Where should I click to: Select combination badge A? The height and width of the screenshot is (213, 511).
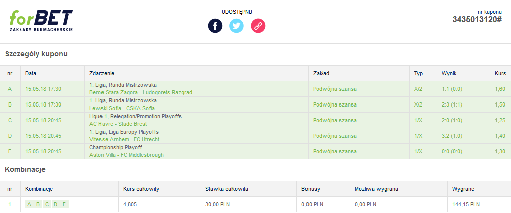pos(29,204)
